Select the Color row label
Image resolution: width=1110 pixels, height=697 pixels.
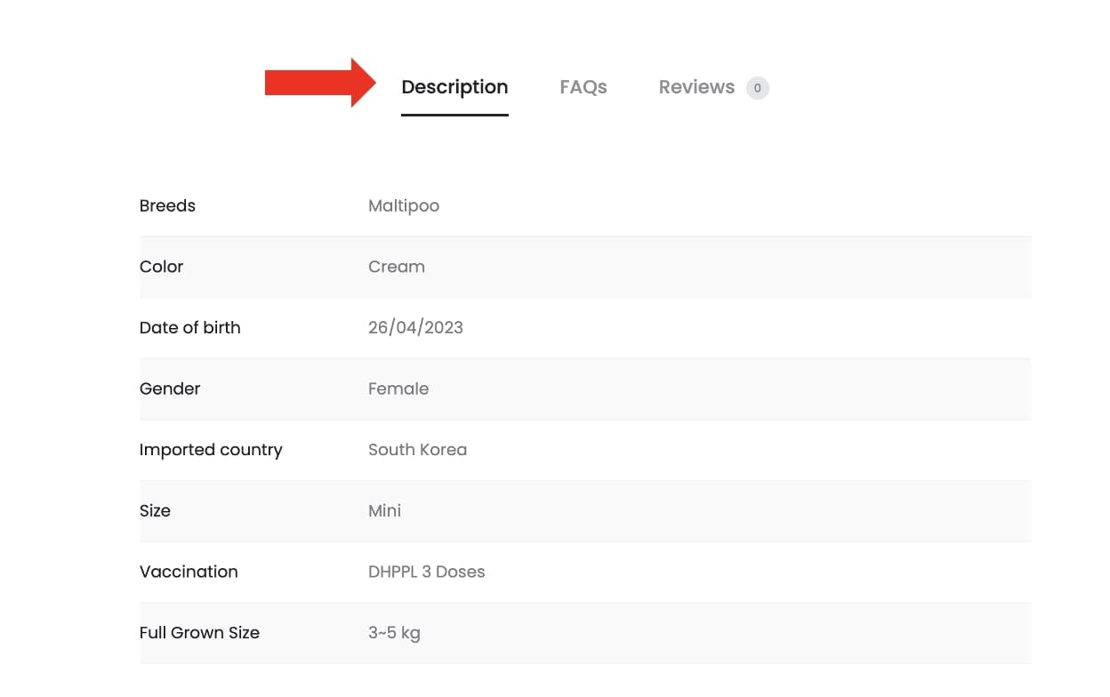pos(161,267)
